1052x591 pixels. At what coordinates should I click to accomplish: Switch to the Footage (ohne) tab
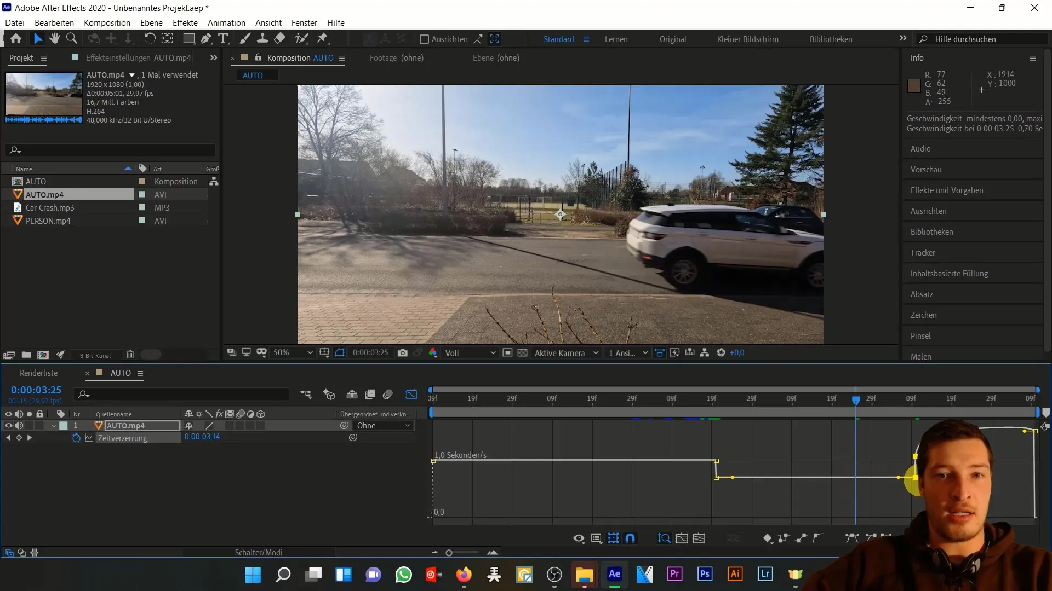point(397,57)
